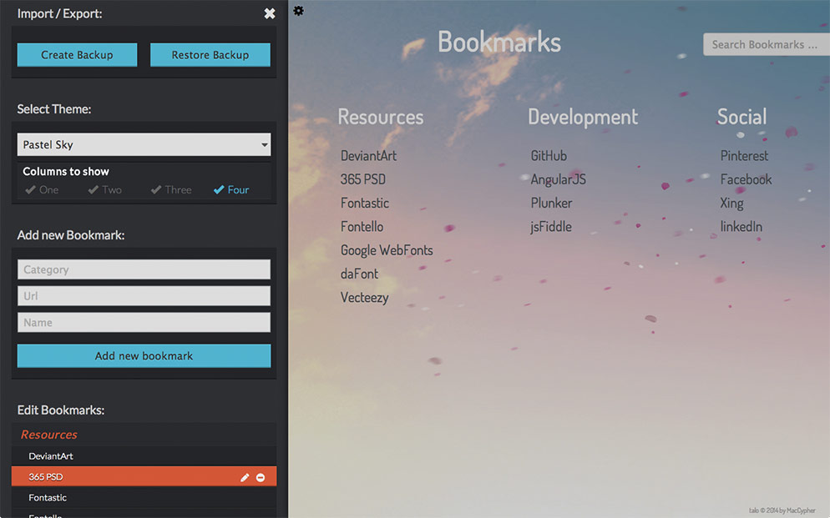Close the settings panel with the X icon
The height and width of the screenshot is (518, 830).
tap(270, 13)
